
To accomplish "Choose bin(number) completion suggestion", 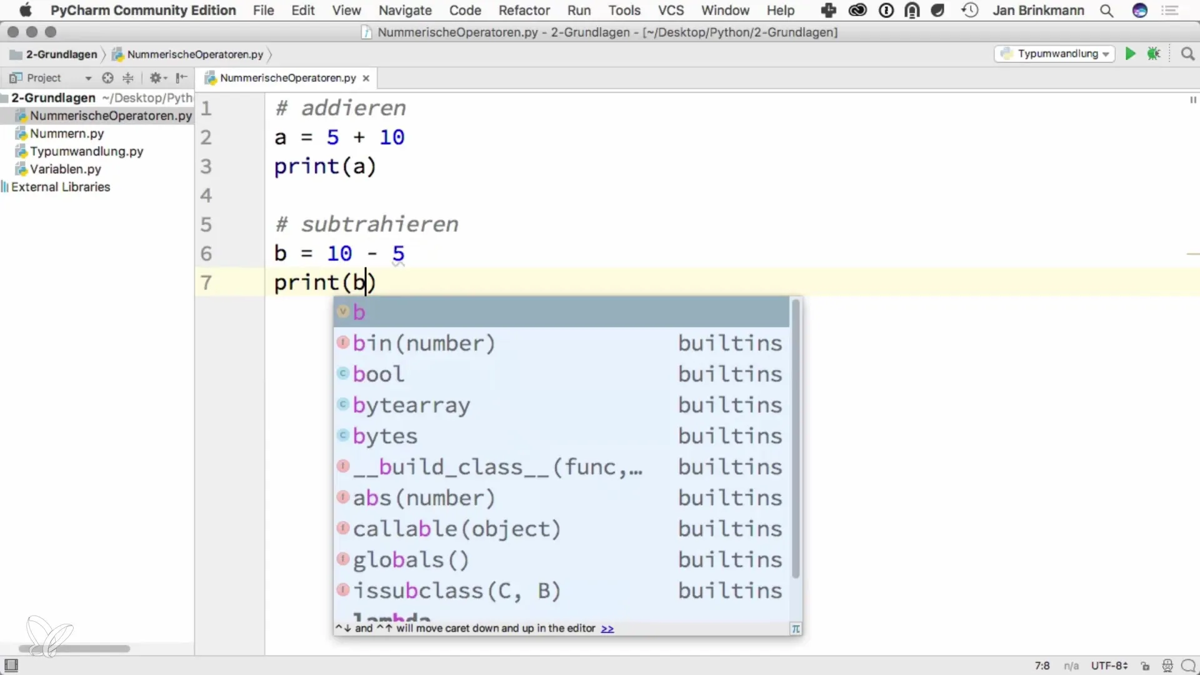I will coord(562,343).
